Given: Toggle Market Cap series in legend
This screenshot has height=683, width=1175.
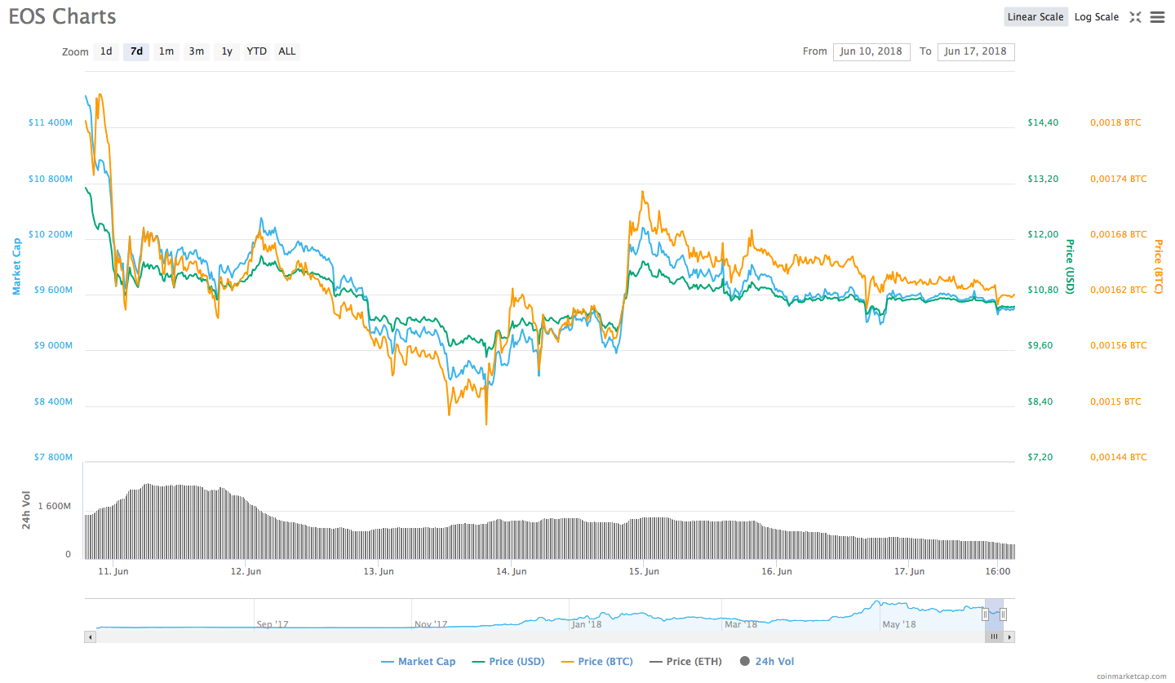Looking at the screenshot, I should [419, 662].
